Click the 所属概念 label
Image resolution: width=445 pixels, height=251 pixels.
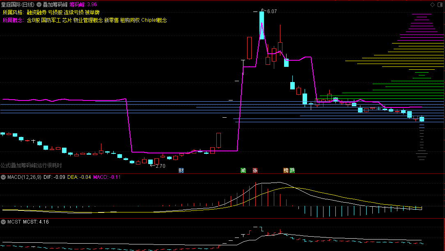(13, 20)
